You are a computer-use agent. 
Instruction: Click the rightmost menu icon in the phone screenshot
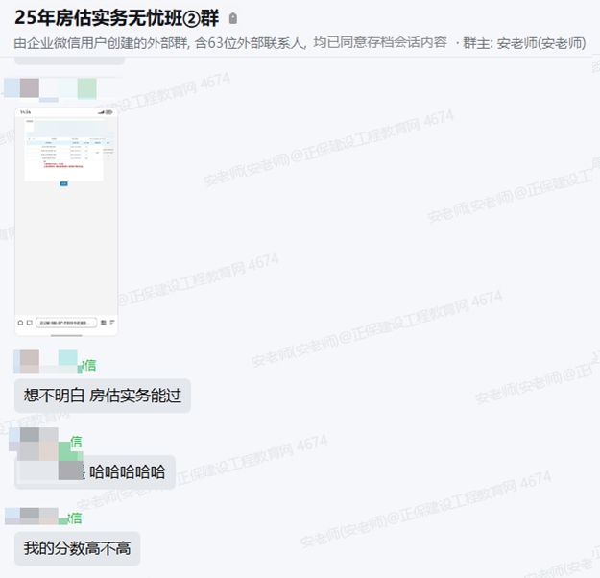point(112,323)
